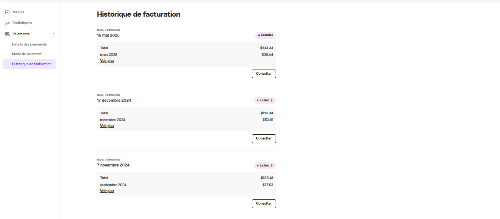Click Voir plus under novembre 2024
The image size is (500, 219).
click(107, 126)
